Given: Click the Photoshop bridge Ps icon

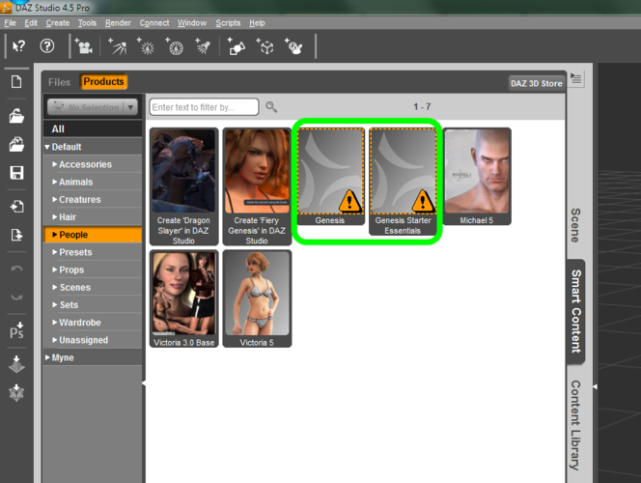Looking at the screenshot, I should 16,331.
